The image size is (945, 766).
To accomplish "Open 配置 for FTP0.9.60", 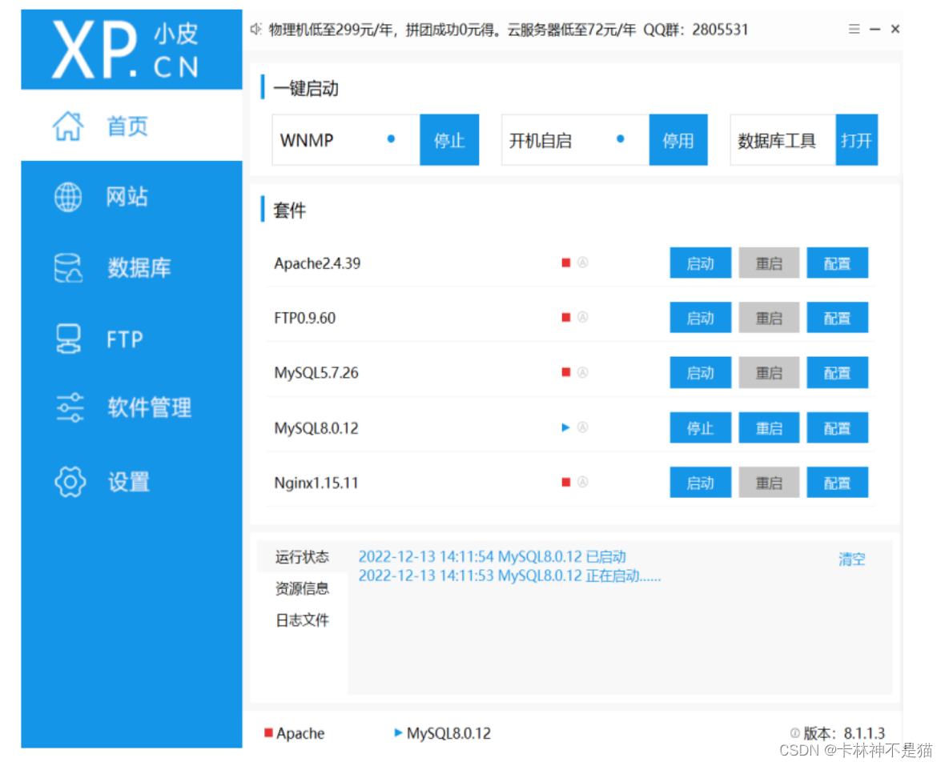I will [x=837, y=317].
